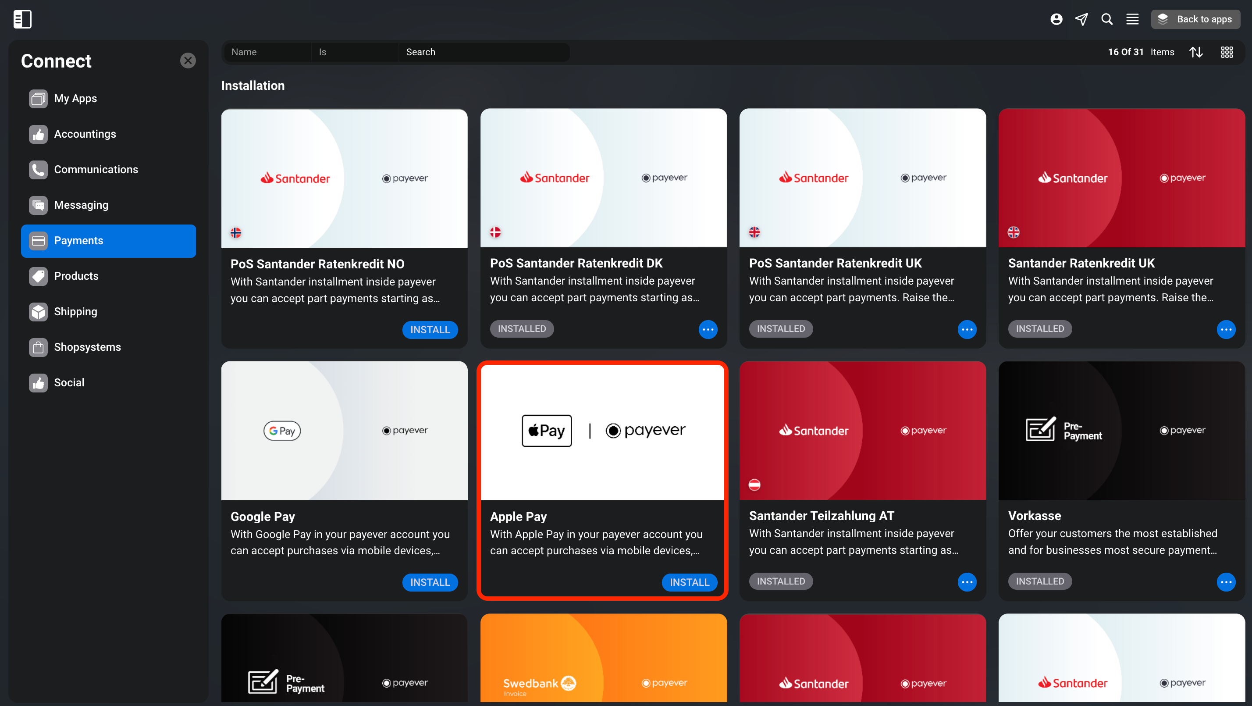Viewport: 1252px width, 706px height.
Task: Click the Google Pay title text
Action: (263, 517)
